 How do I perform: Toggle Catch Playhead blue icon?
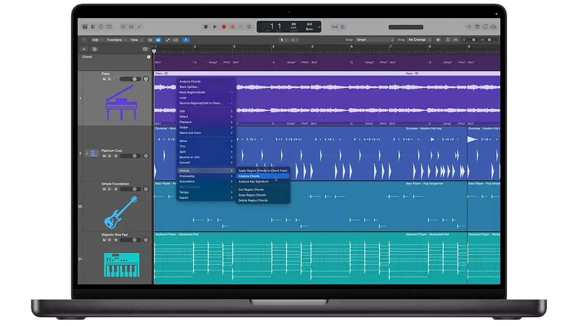pos(186,40)
